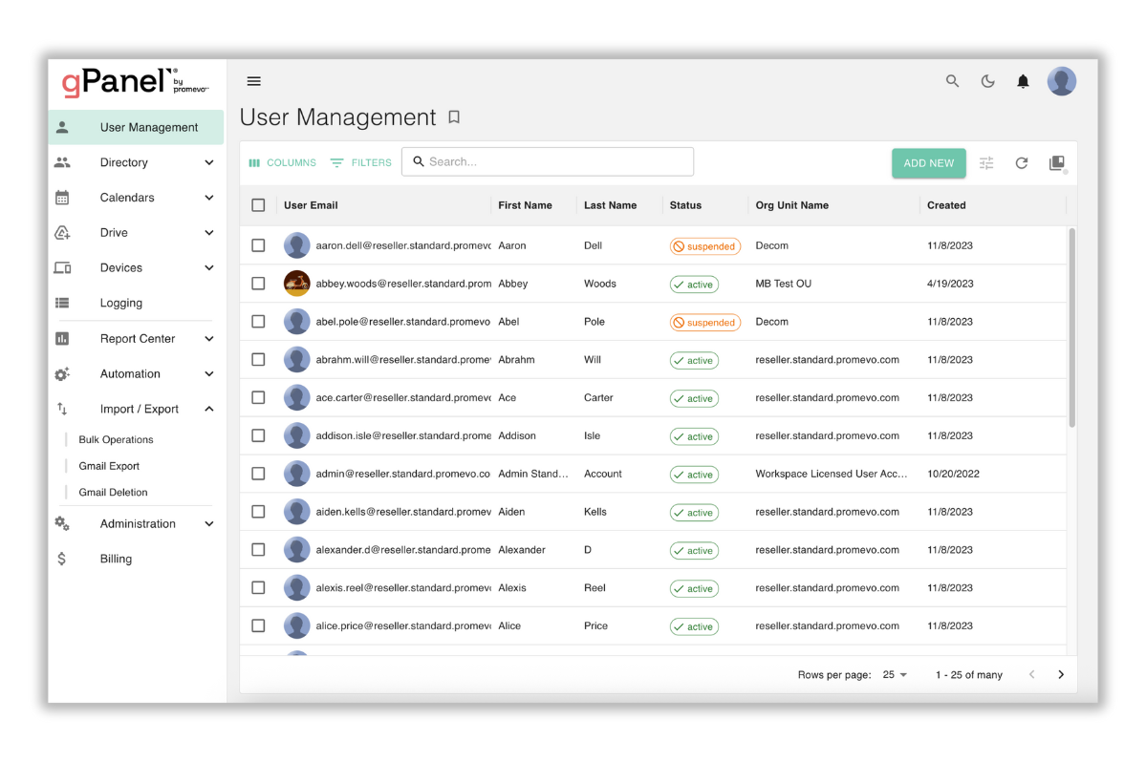Open the account profile avatar
This screenshot has height=762, width=1146.
(1061, 81)
